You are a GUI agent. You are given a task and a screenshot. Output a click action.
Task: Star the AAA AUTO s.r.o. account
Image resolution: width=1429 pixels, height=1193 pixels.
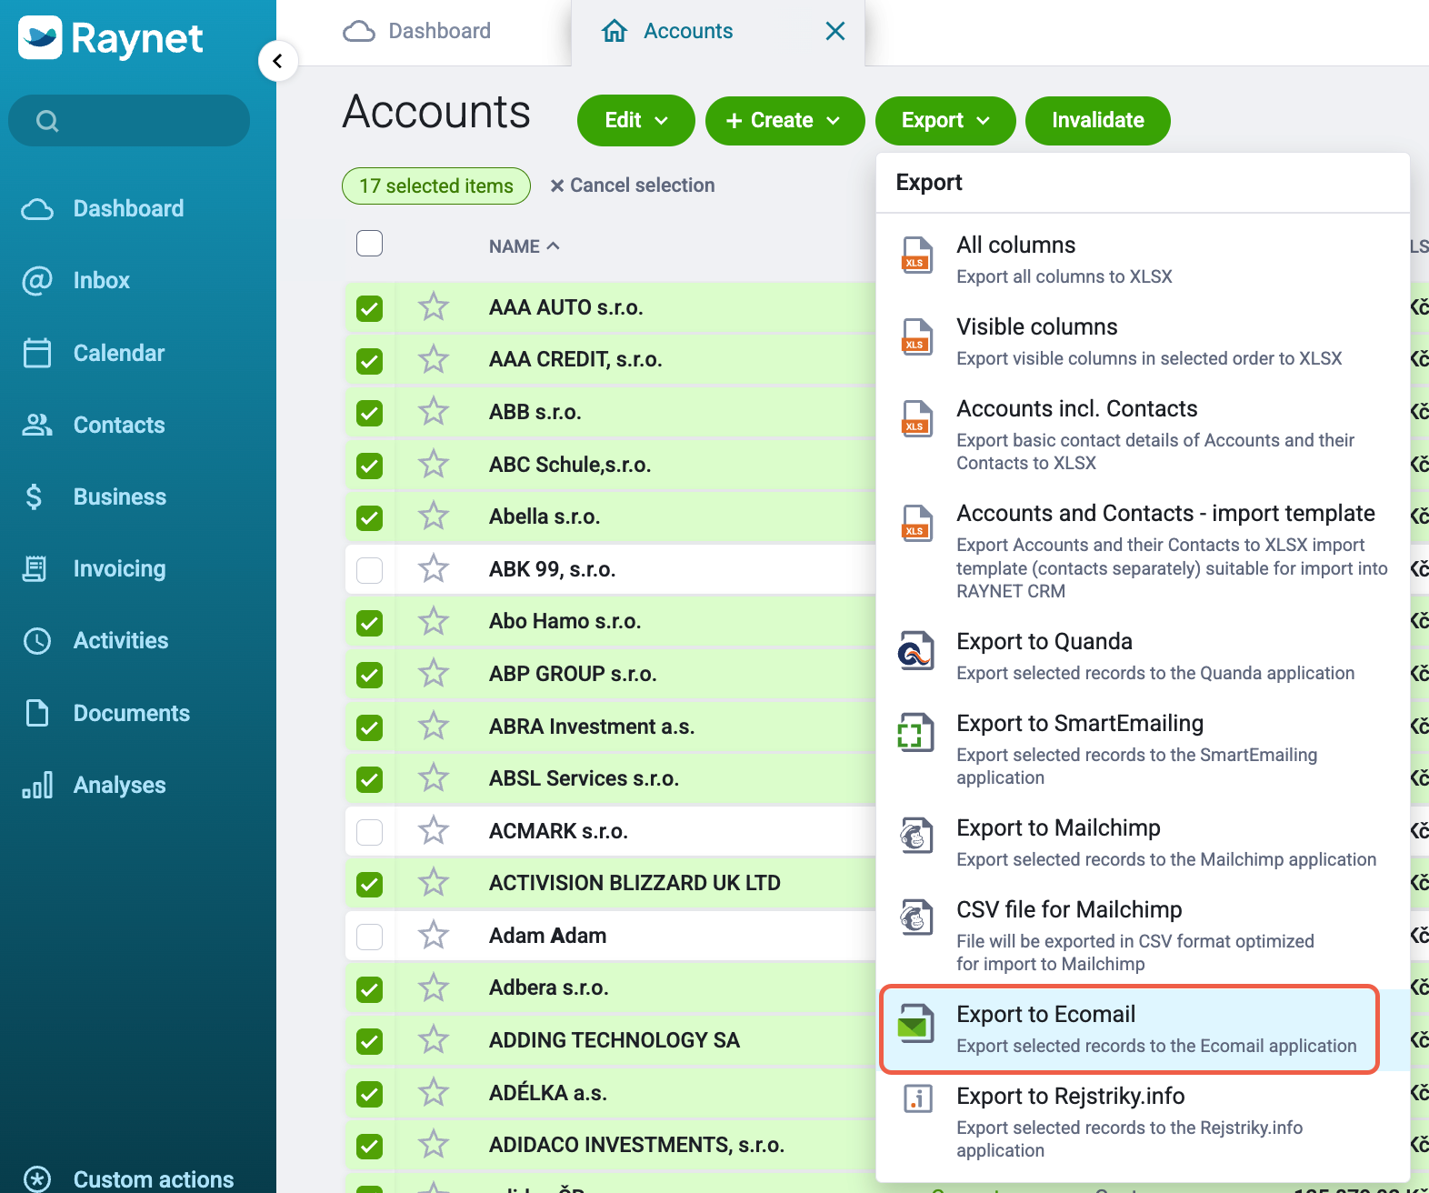tap(434, 307)
